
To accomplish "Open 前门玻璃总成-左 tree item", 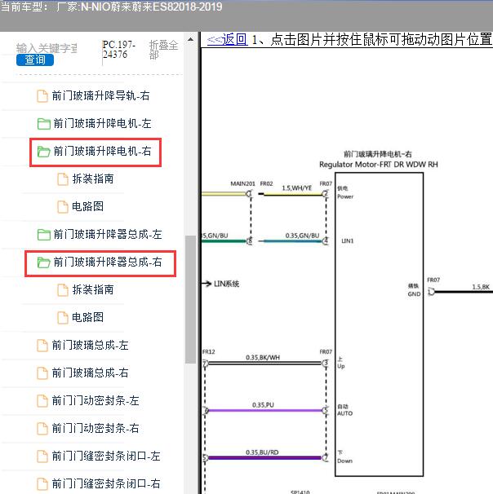I will [91, 345].
